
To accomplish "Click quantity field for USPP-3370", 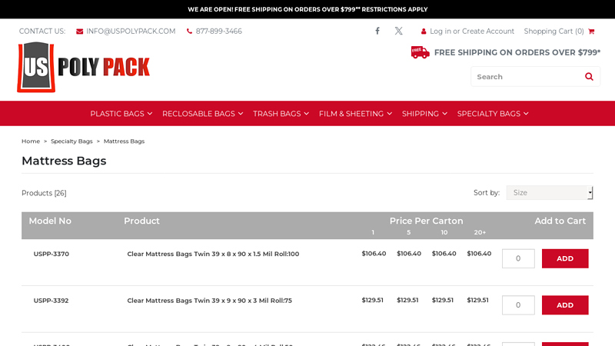I will [x=518, y=258].
